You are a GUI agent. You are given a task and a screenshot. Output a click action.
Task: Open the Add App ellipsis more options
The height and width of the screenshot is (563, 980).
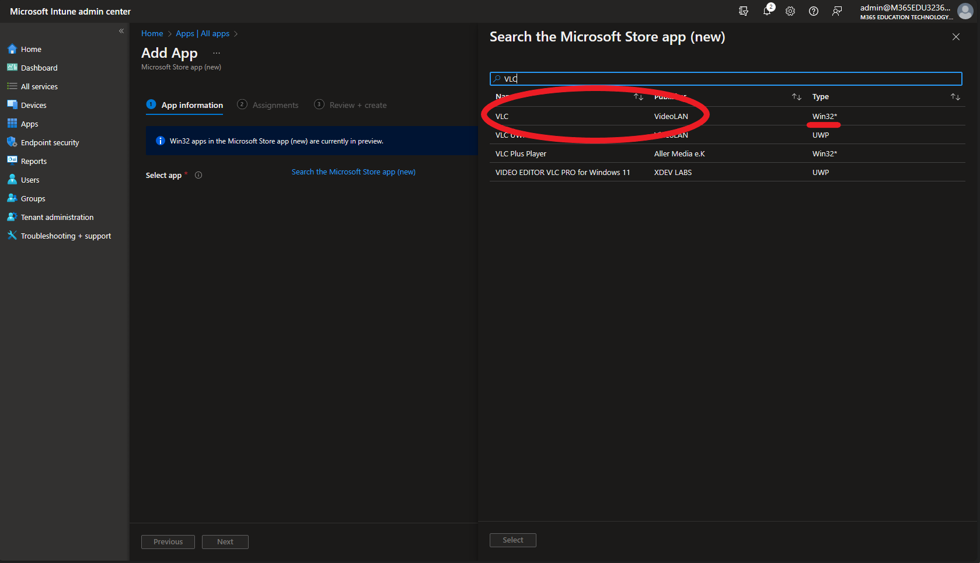coord(217,53)
